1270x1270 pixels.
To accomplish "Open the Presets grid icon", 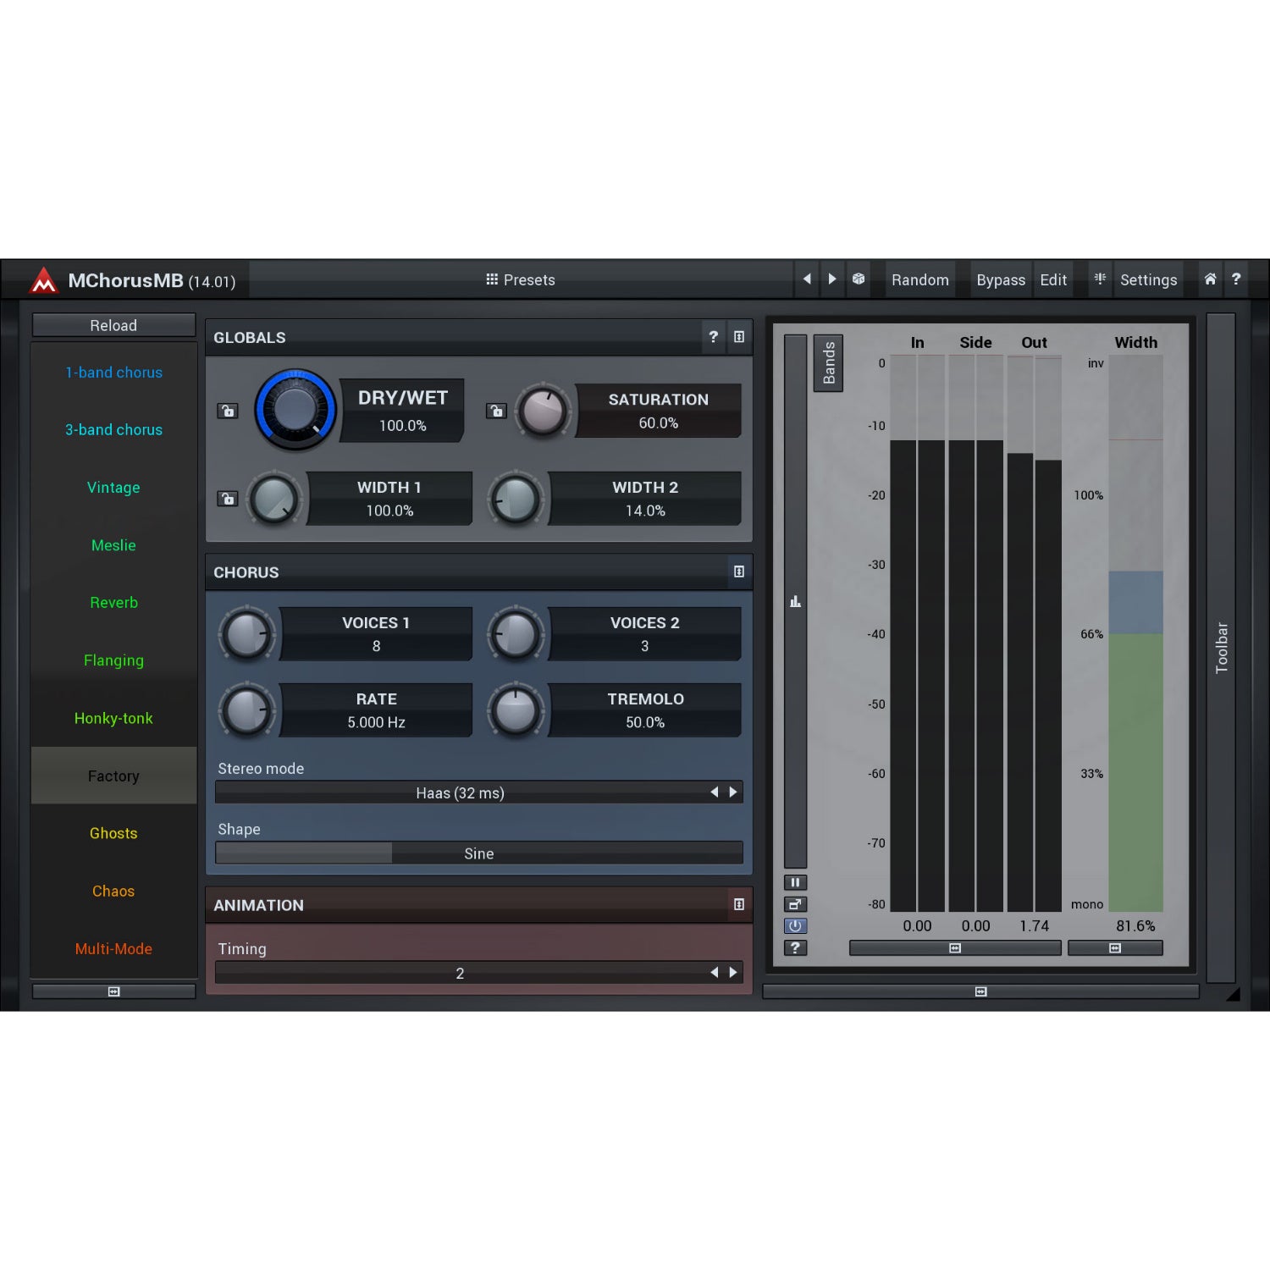I will click(x=492, y=279).
